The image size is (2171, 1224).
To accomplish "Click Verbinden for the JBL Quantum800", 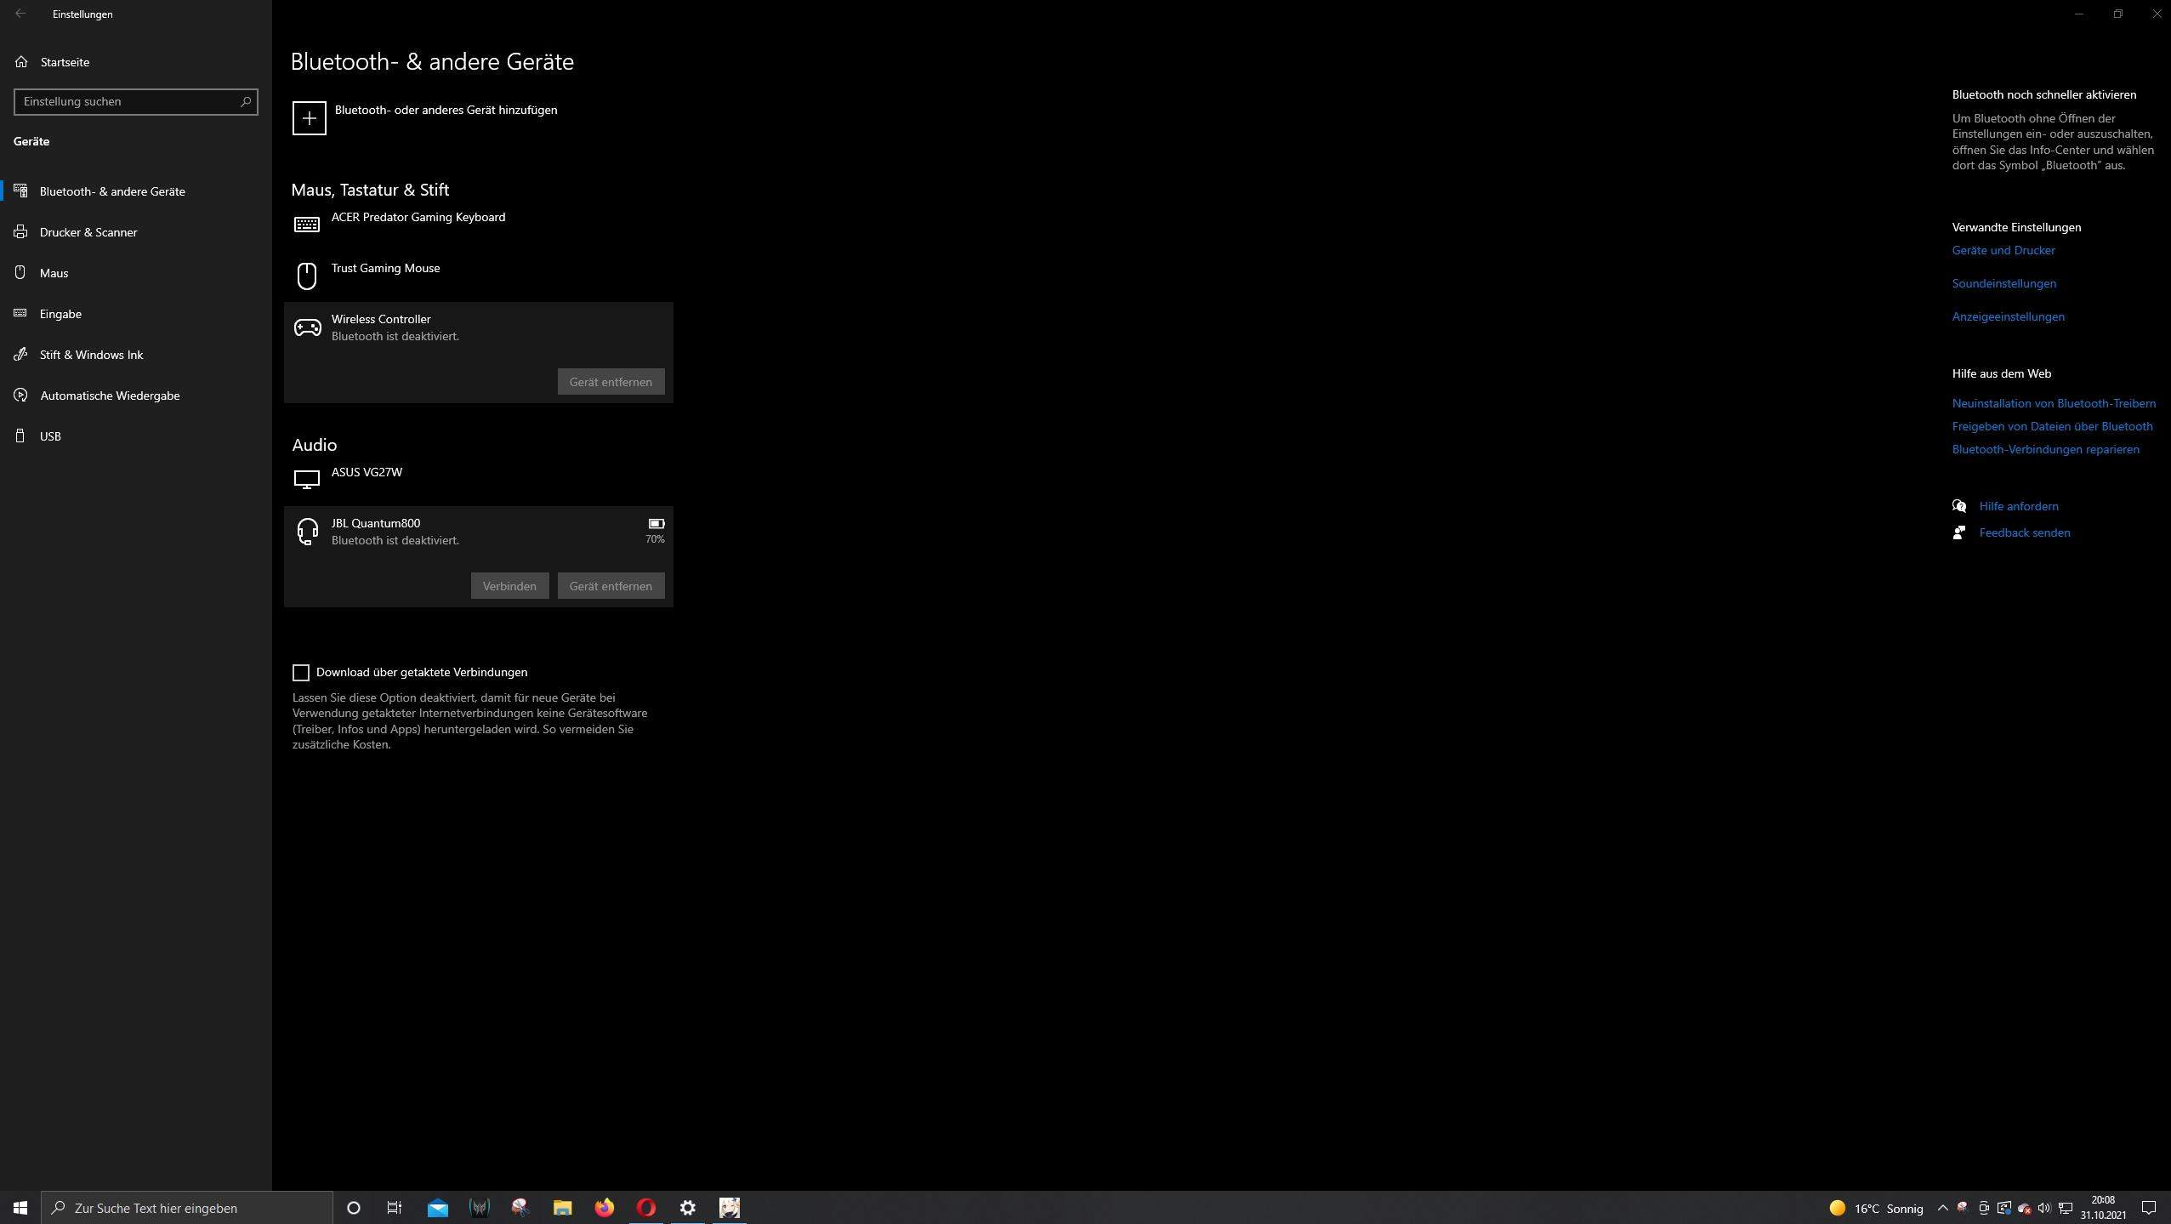I will tap(509, 585).
